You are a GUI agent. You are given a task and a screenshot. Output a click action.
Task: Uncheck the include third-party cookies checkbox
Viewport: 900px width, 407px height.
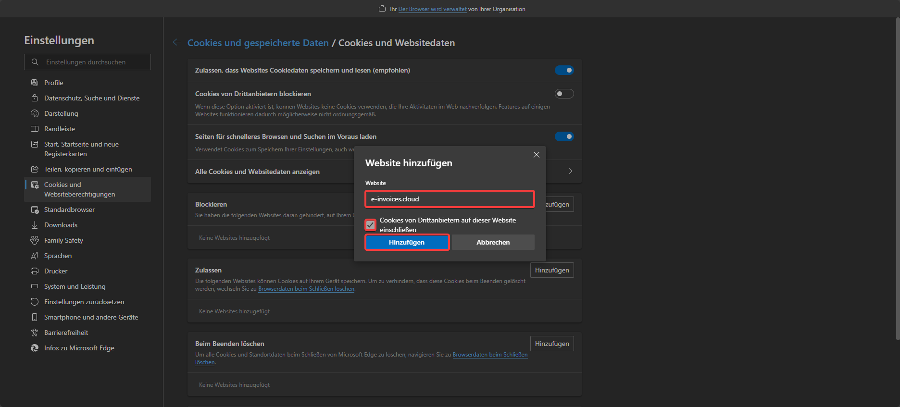pyautogui.click(x=370, y=225)
